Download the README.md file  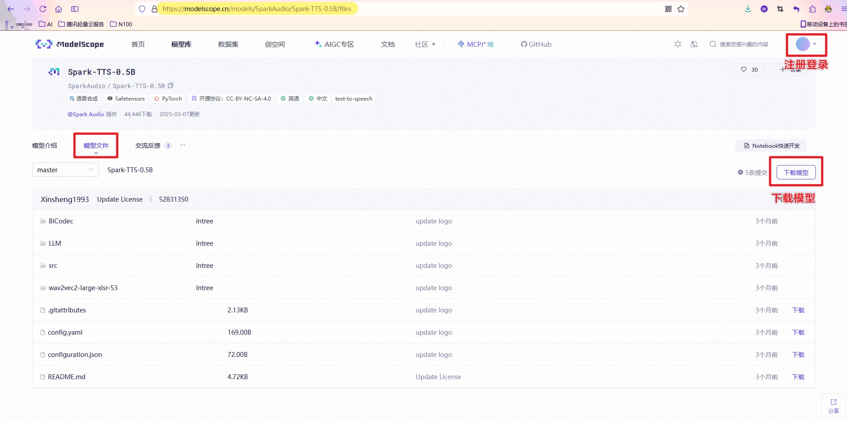(798, 377)
